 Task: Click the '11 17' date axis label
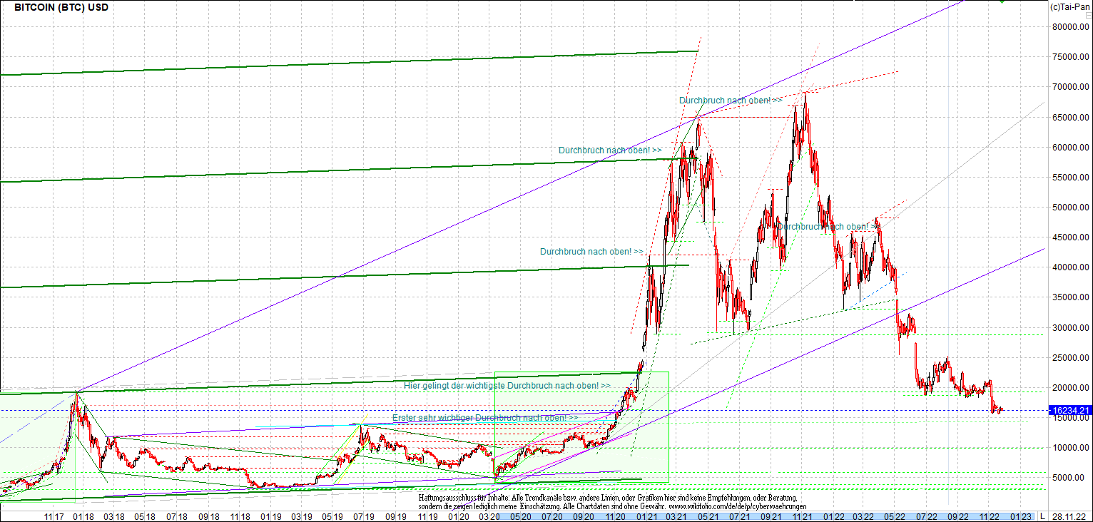pos(56,516)
